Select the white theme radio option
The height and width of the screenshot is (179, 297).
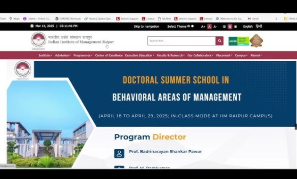pos(192,26)
